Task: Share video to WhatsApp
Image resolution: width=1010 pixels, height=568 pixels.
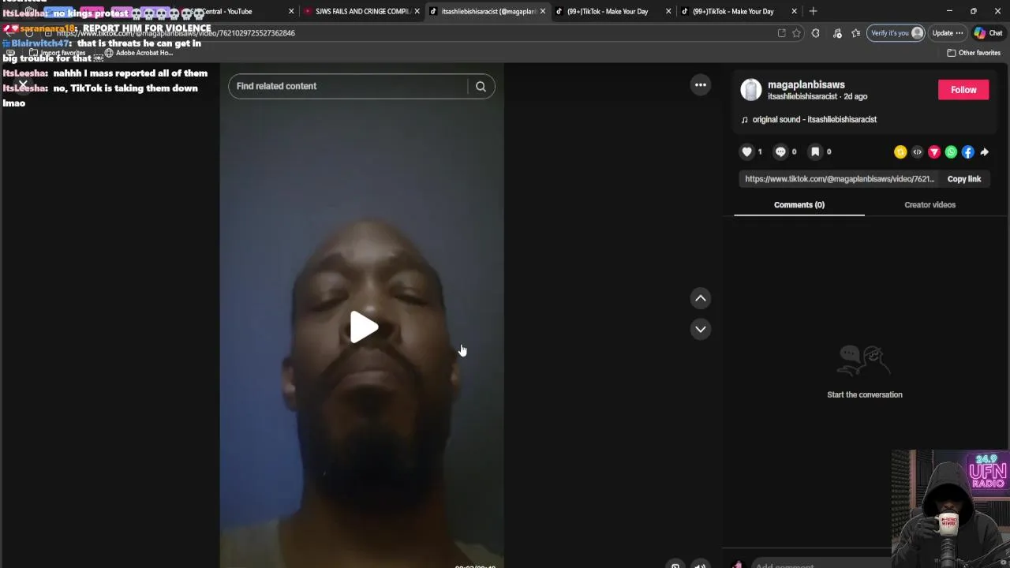Action: (x=951, y=152)
